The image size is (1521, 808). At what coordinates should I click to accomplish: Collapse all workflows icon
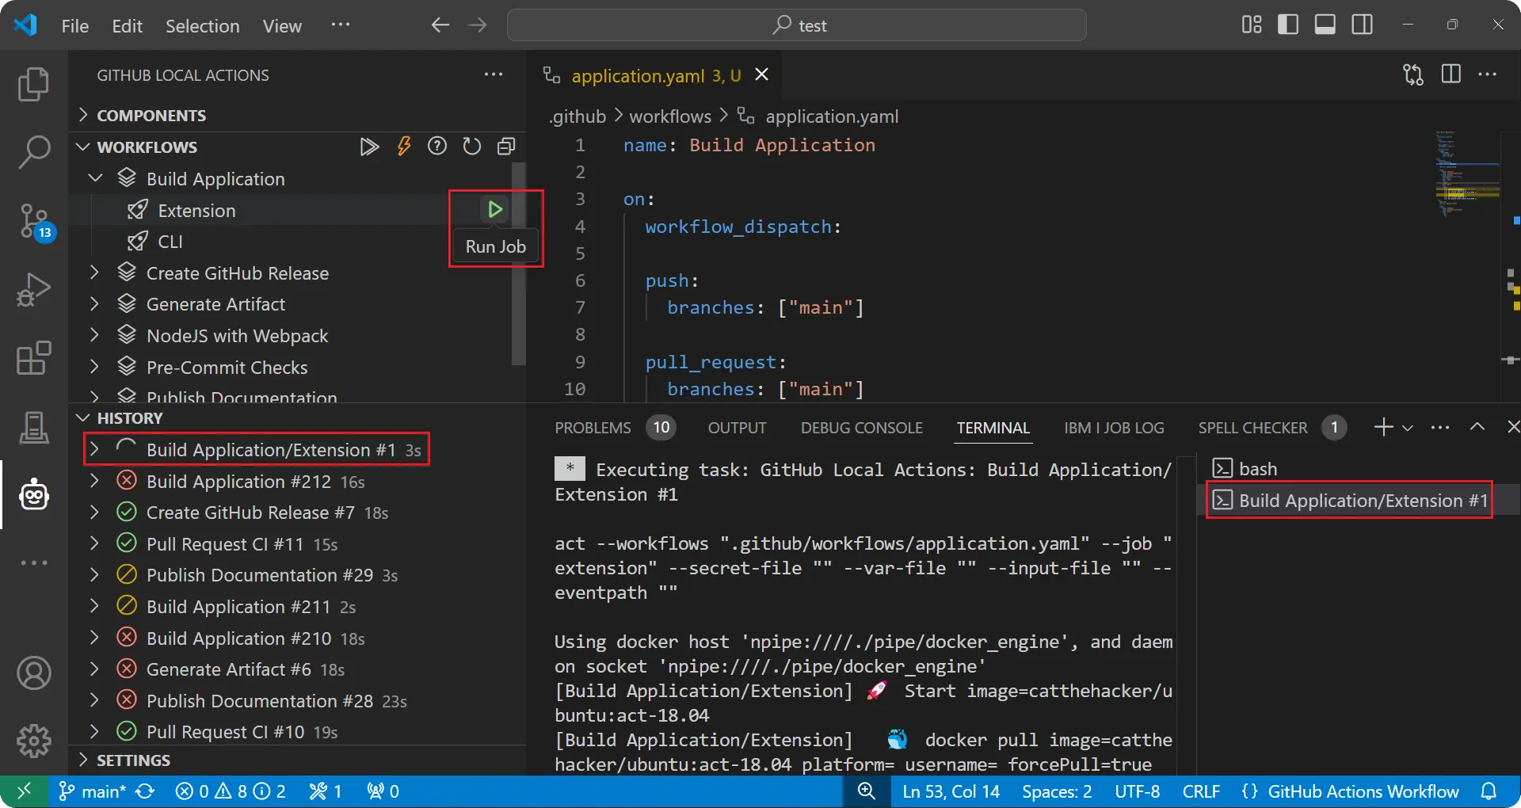tap(506, 147)
